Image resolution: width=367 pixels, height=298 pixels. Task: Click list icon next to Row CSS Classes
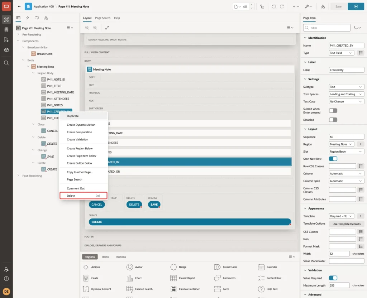[x=361, y=166]
